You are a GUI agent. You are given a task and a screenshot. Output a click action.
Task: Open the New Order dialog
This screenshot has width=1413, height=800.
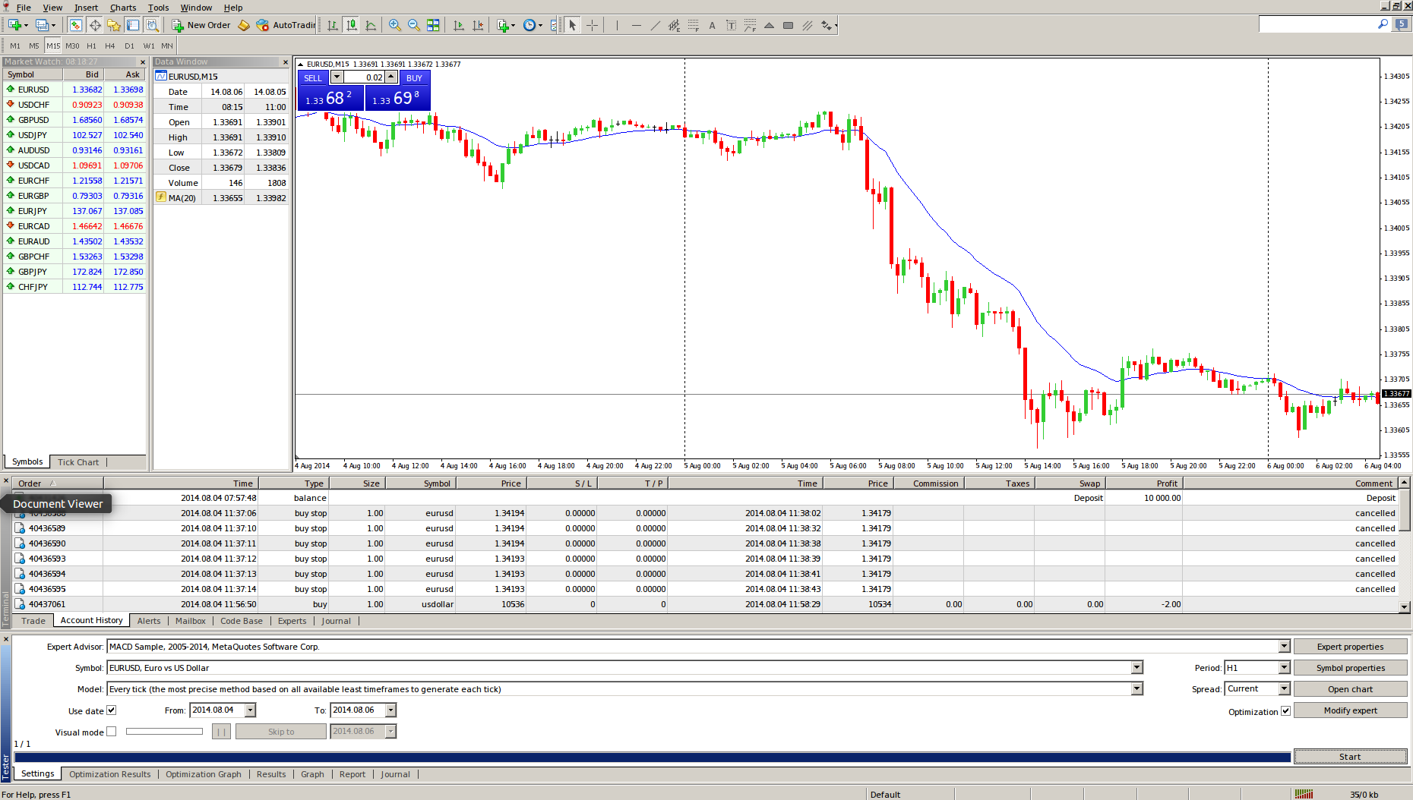coord(201,25)
